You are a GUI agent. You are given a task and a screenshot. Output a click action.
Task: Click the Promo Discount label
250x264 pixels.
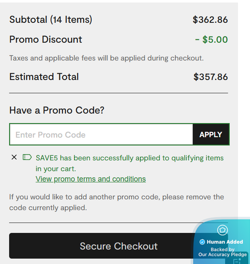click(46, 39)
